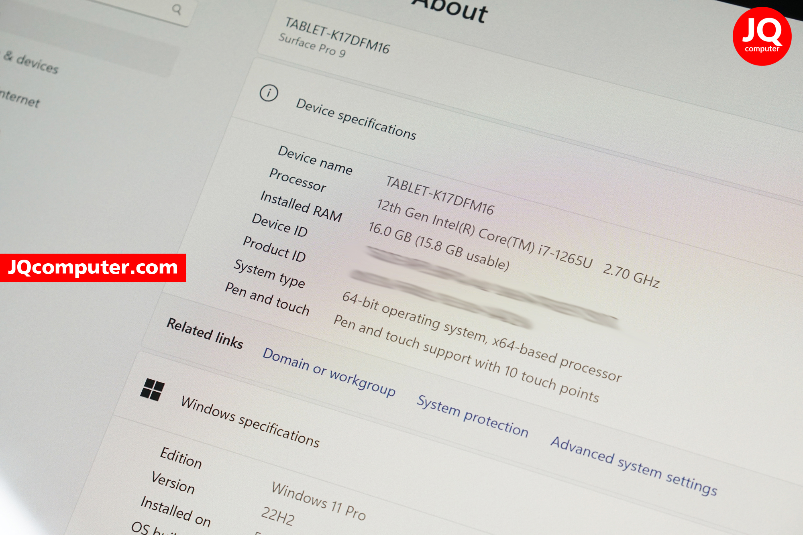Click the 'System type' label
The height and width of the screenshot is (535, 803).
click(269, 274)
